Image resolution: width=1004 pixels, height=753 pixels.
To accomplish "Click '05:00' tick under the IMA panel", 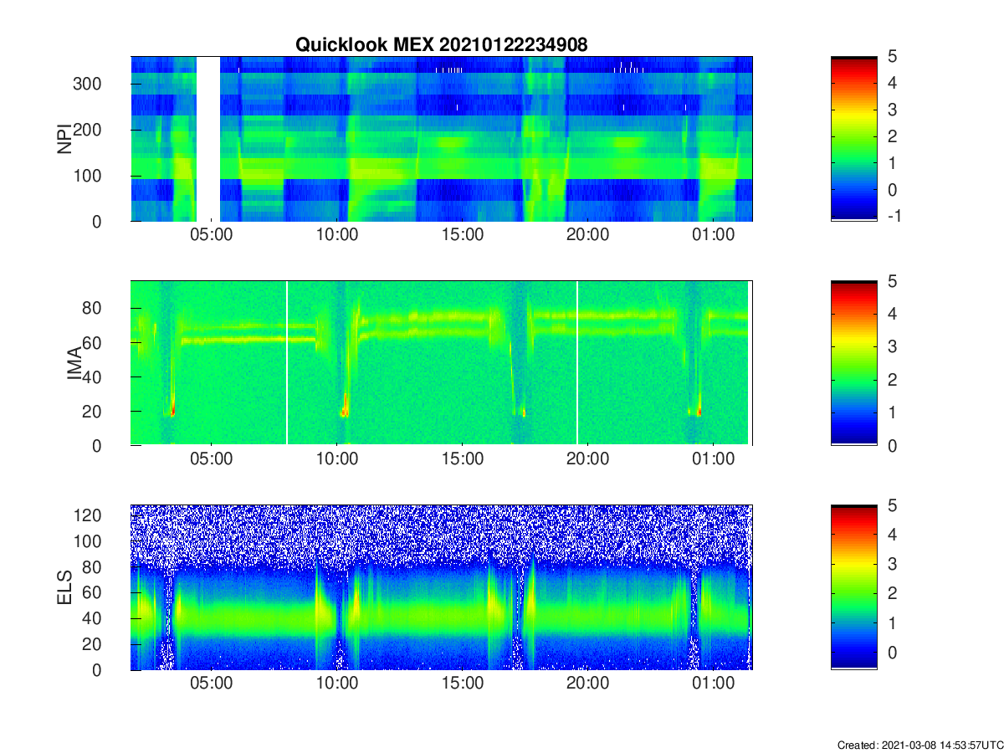I will tap(212, 460).
